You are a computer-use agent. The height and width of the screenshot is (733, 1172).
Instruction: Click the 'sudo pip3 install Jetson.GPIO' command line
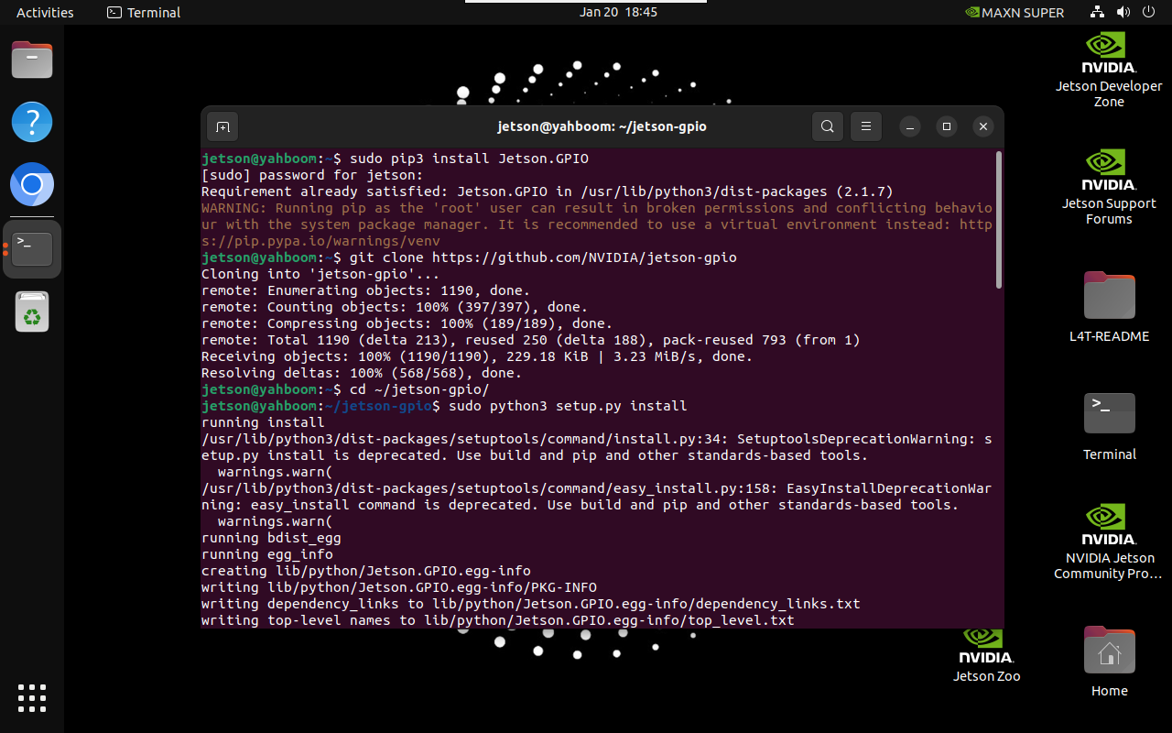469,159
